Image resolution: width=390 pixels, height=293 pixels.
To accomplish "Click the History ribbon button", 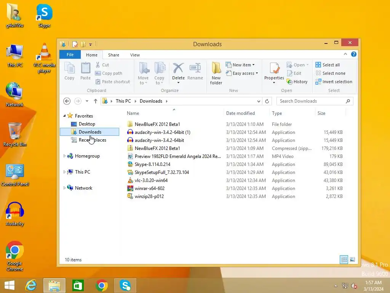I will pos(297,82).
